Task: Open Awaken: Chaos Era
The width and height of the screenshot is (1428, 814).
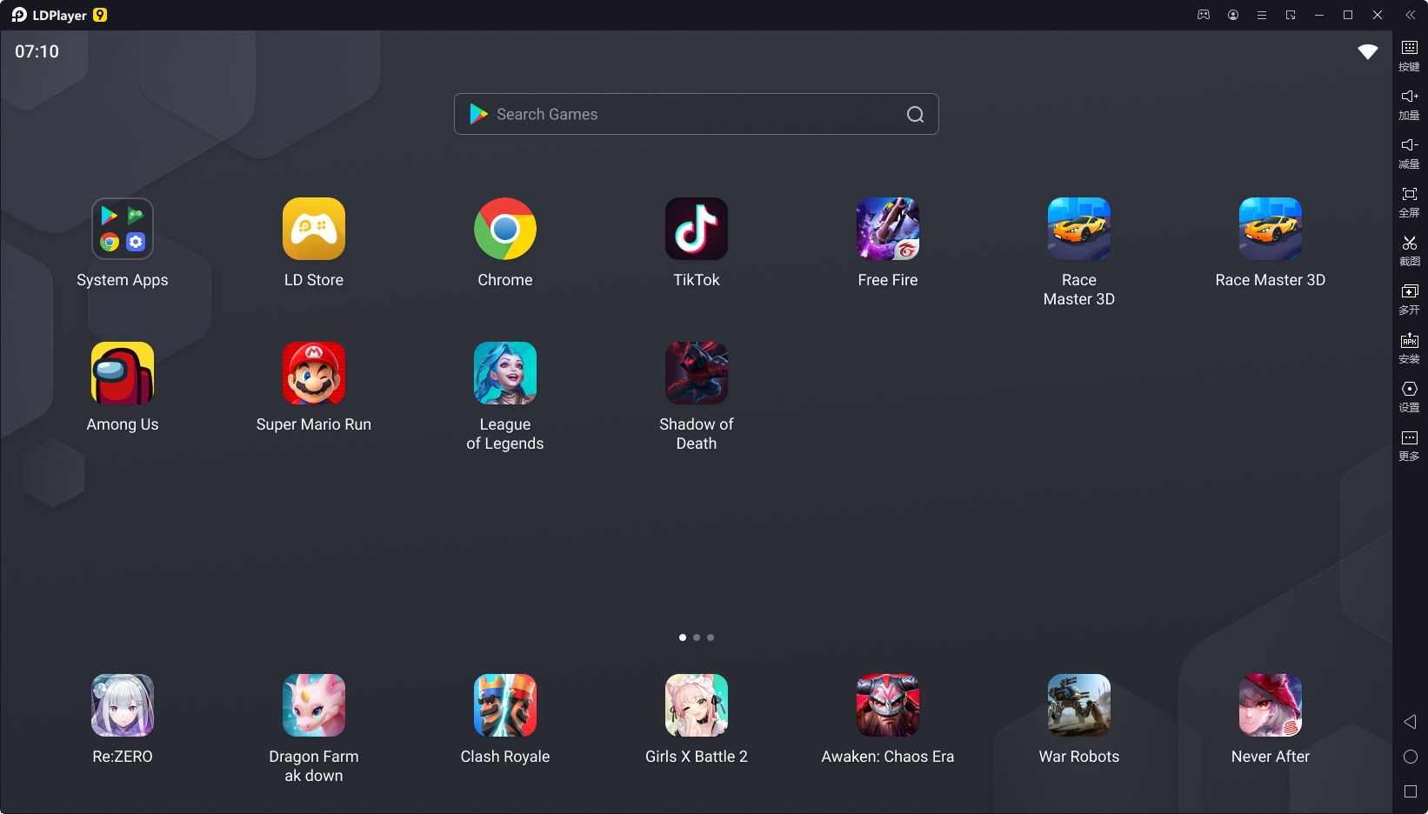Action: pyautogui.click(x=888, y=705)
